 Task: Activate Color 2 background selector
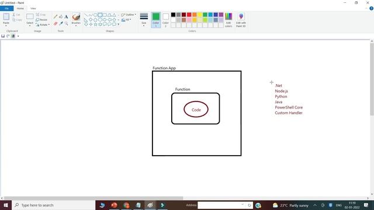[165, 20]
